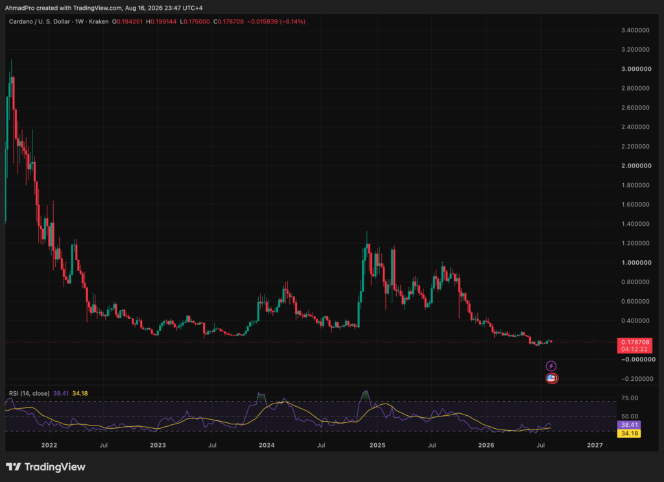The image size is (664, 482).
Task: Click the 3.200000 price axis label
Action: pos(635,49)
